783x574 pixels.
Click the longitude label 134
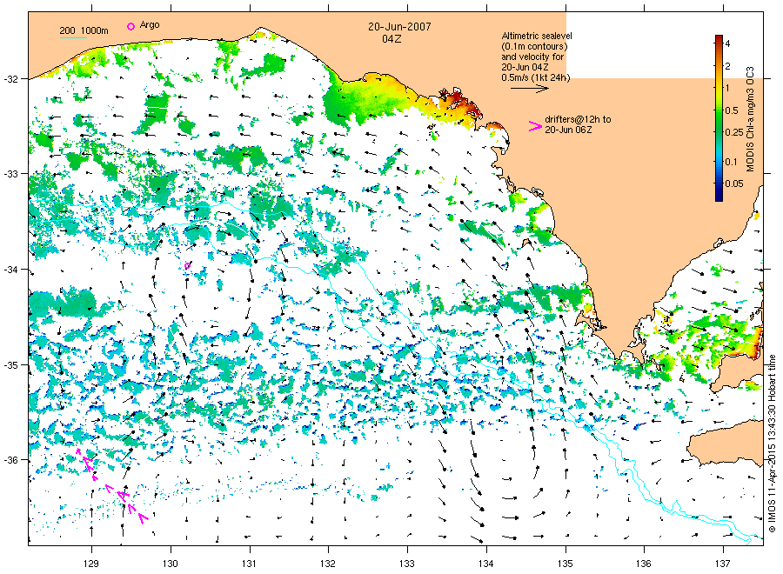click(485, 564)
